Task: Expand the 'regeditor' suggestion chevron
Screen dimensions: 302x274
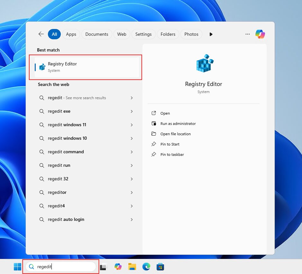Action: click(132, 192)
